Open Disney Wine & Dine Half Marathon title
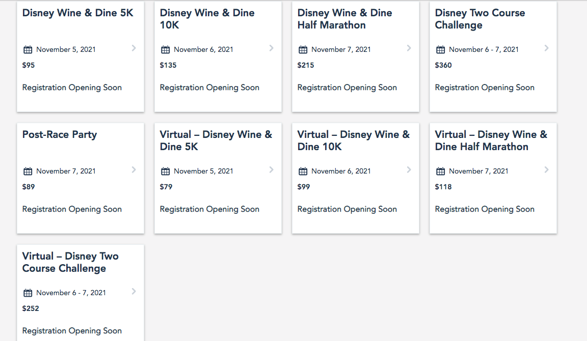Screen dimensions: 587x341 pos(344,19)
